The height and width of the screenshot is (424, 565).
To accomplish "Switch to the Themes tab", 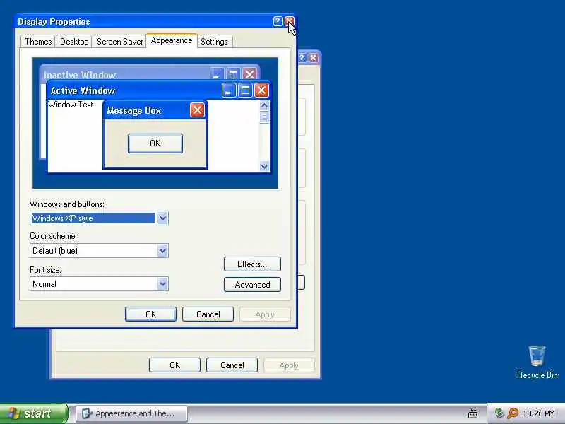I will [38, 42].
